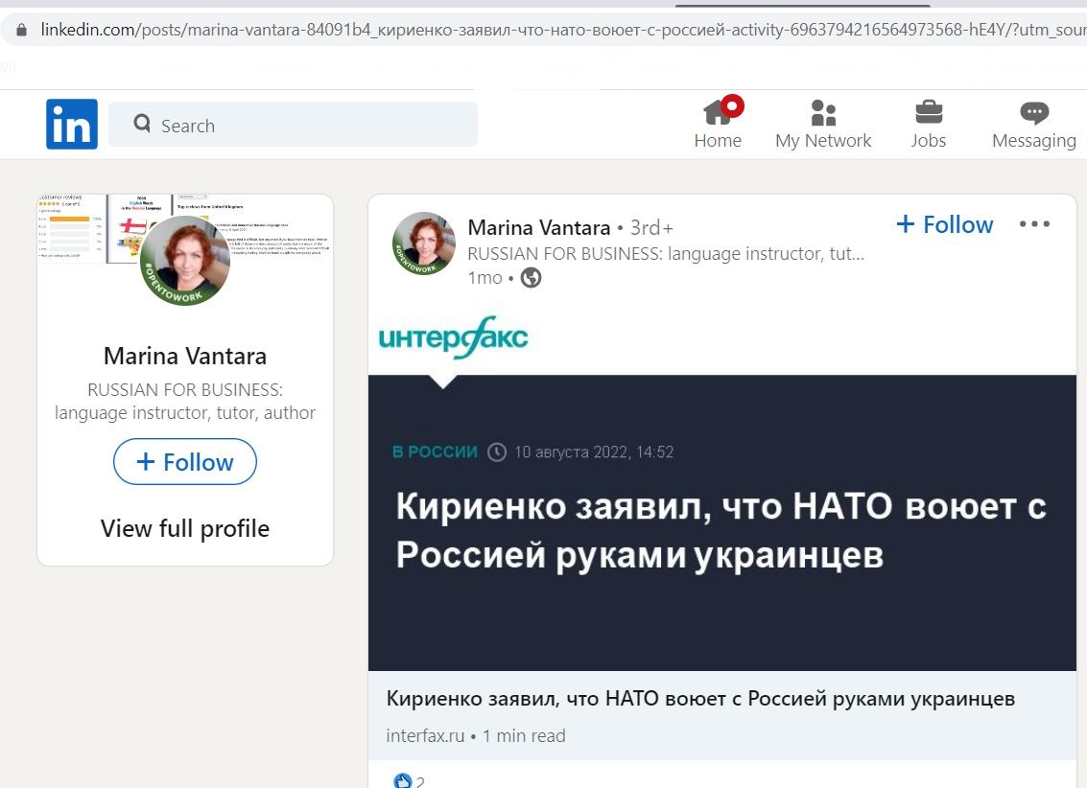Open Messaging in the navigation bar
The image size is (1087, 788).
point(1033,124)
